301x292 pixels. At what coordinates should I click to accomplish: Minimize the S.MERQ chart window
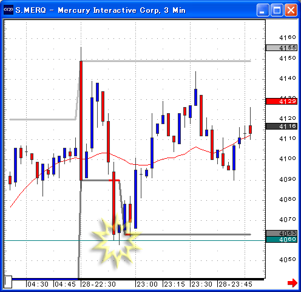263,10
